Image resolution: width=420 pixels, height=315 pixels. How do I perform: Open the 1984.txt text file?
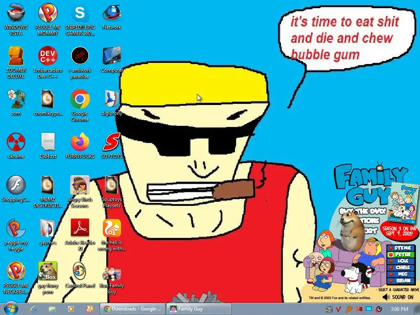point(48,146)
